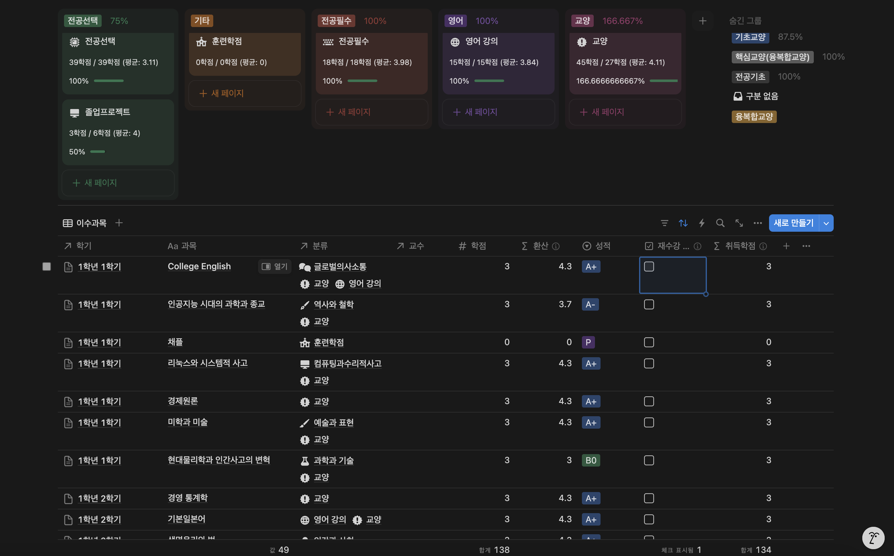Open the dropdown arrow next to 새로 만들기
The height and width of the screenshot is (556, 894).
tap(826, 223)
